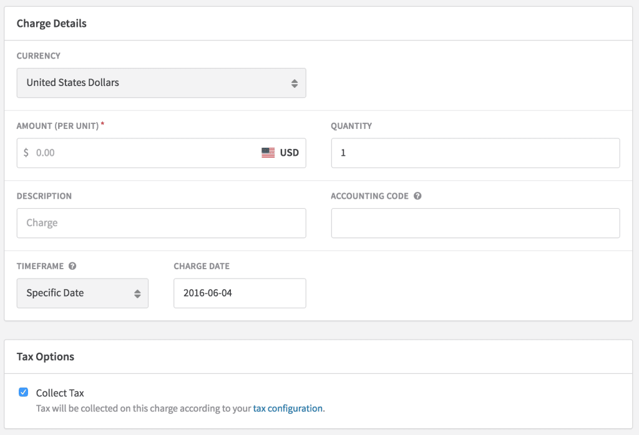639x435 pixels.
Task: Click the Charge Date field showing 2016-06-04
Action: (x=240, y=294)
